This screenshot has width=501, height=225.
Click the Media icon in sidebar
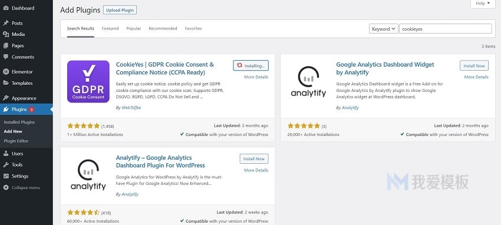[x=6, y=34]
